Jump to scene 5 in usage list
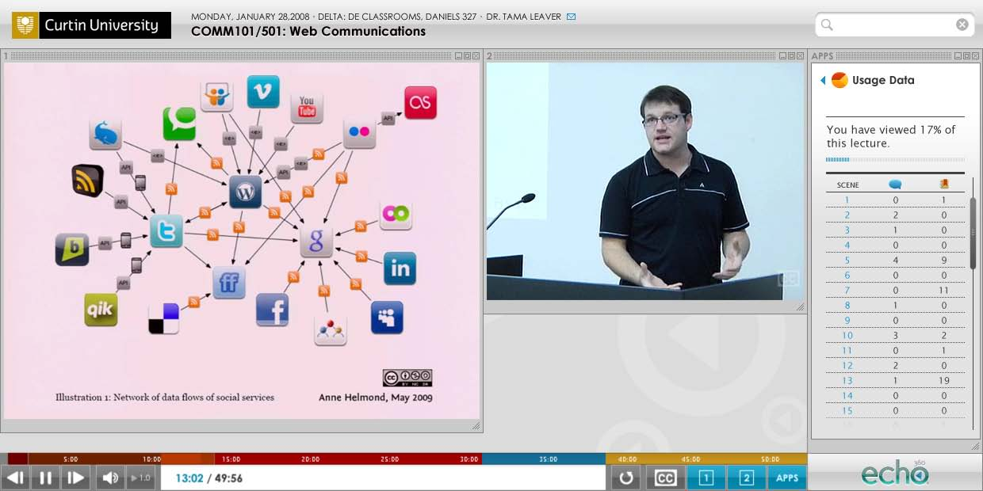983x491 pixels. pos(847,261)
